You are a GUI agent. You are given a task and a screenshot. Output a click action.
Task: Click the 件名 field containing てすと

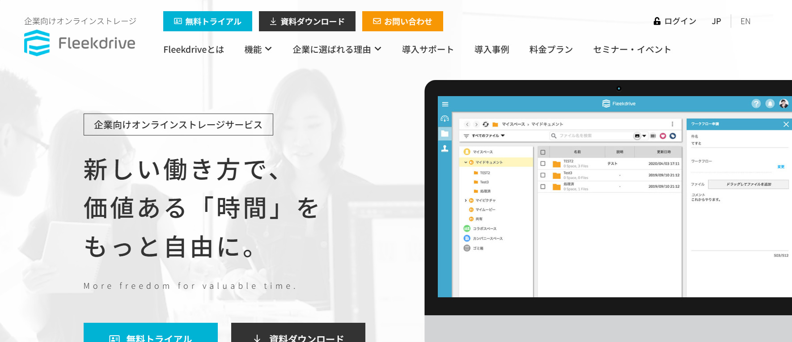click(740, 144)
